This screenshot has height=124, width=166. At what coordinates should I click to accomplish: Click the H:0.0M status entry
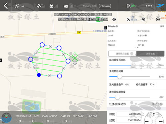click(x=92, y=116)
